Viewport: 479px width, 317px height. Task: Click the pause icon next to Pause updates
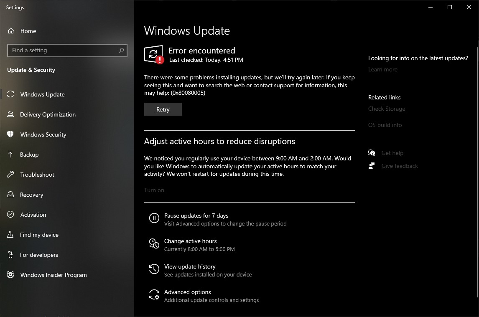(x=154, y=218)
